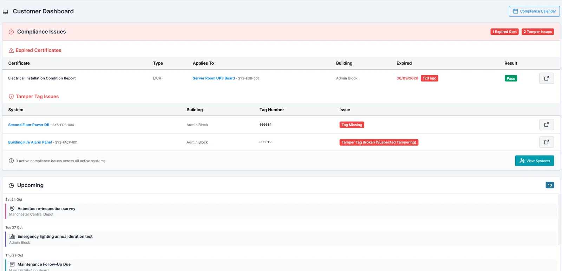Click the calendar check icon for Maintenance Follow-Up
Screen dimensions: 562x271
pyautogui.click(x=12, y=264)
